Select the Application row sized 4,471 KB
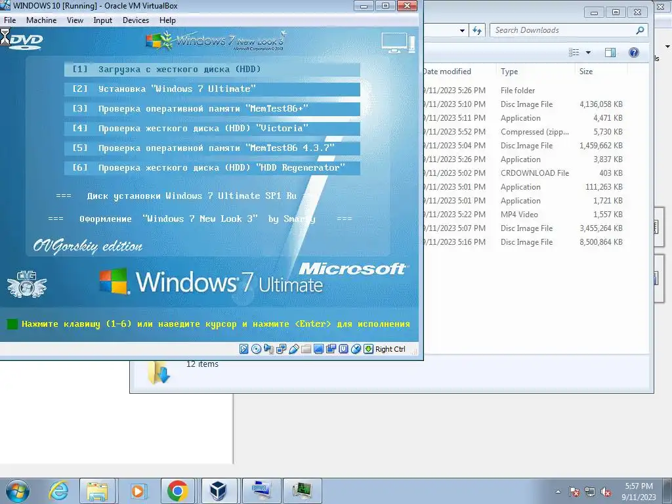 pos(525,118)
